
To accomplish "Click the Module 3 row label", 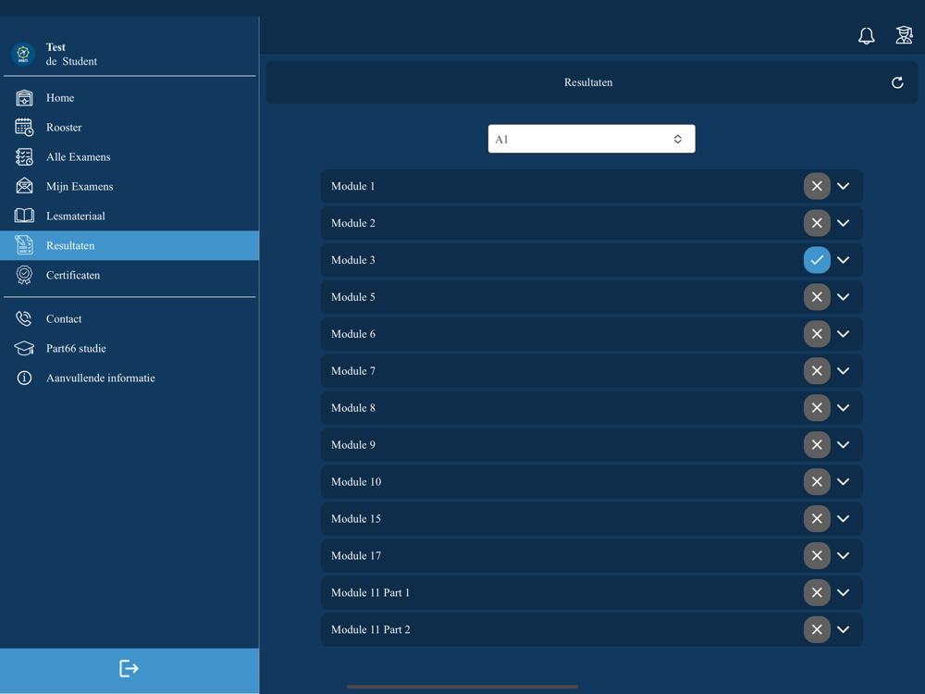I will pos(352,260).
